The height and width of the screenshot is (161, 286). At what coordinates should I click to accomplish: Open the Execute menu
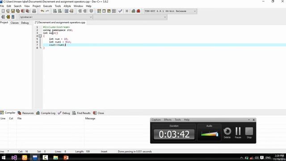[x=48, y=6]
